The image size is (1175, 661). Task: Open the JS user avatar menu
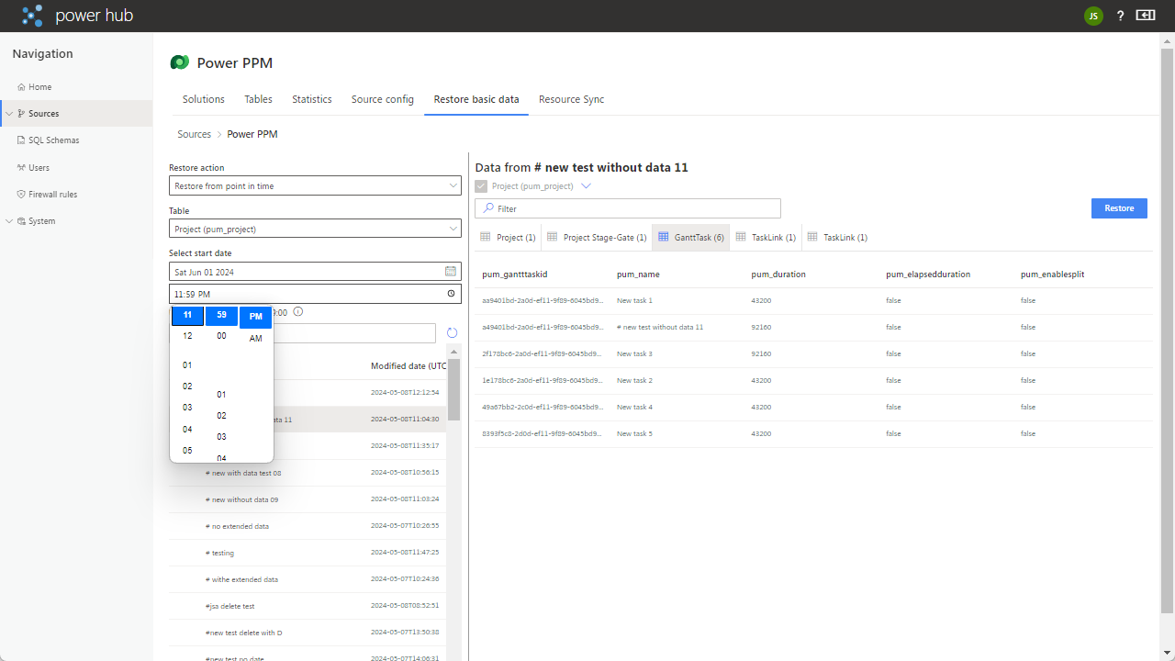click(x=1092, y=16)
